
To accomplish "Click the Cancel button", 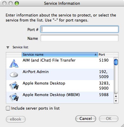I will (x=86, y=118).
